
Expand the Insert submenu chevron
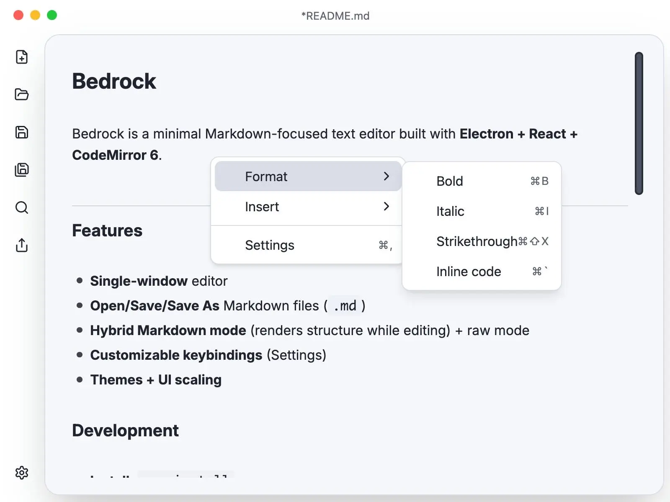pos(386,206)
